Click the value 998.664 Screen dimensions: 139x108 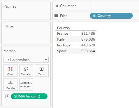(x=88, y=51)
